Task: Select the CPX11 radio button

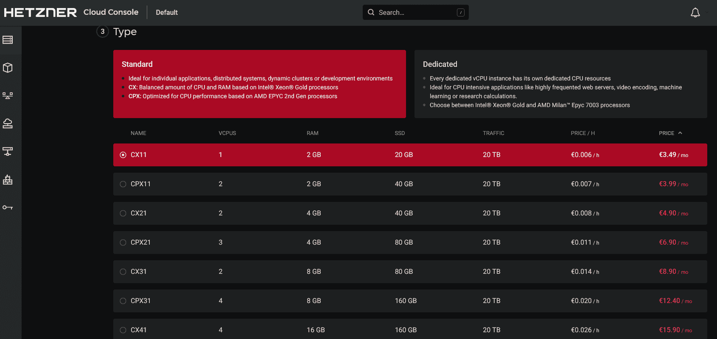Action: pyautogui.click(x=123, y=184)
